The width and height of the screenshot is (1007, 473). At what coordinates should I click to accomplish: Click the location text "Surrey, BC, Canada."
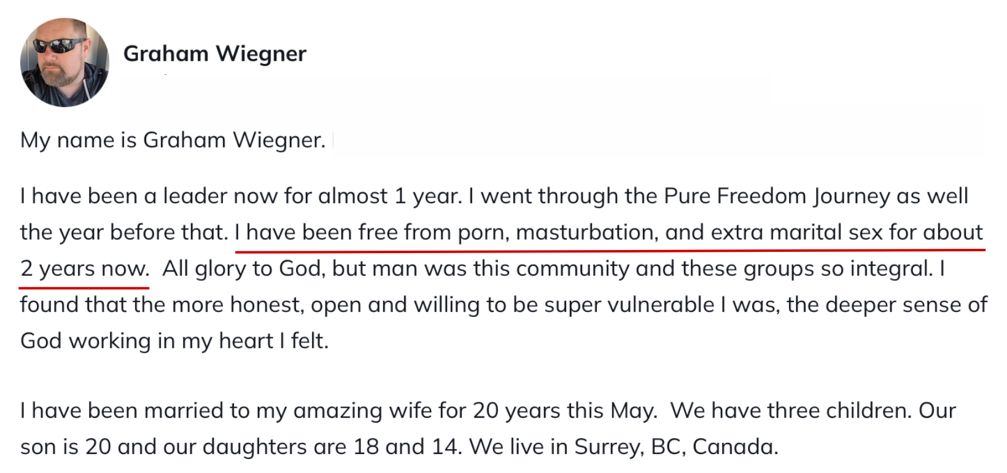click(676, 447)
